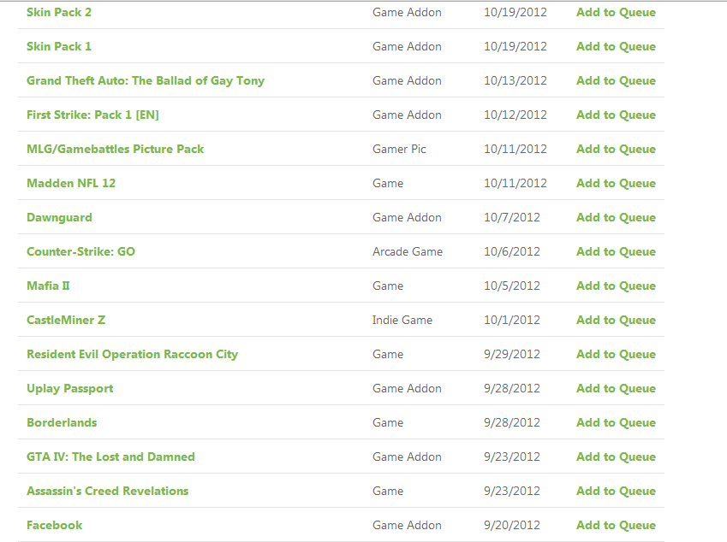Open the Skin Pack 2 title link
This screenshot has width=727, height=542.
coord(59,12)
